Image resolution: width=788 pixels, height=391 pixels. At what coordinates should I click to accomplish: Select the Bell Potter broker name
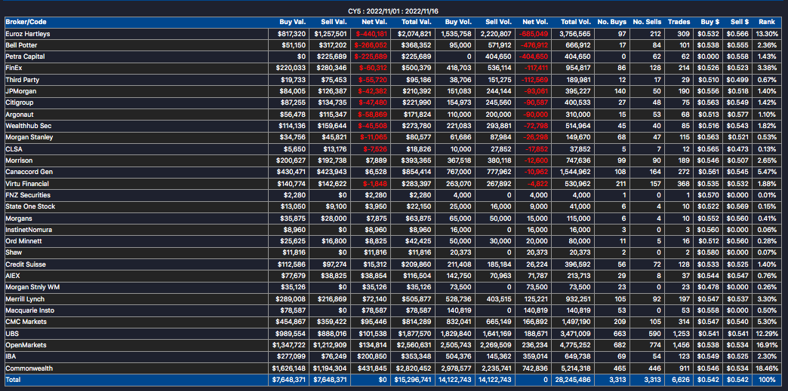click(21, 45)
